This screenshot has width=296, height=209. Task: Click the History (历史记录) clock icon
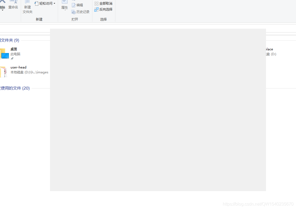point(73,12)
